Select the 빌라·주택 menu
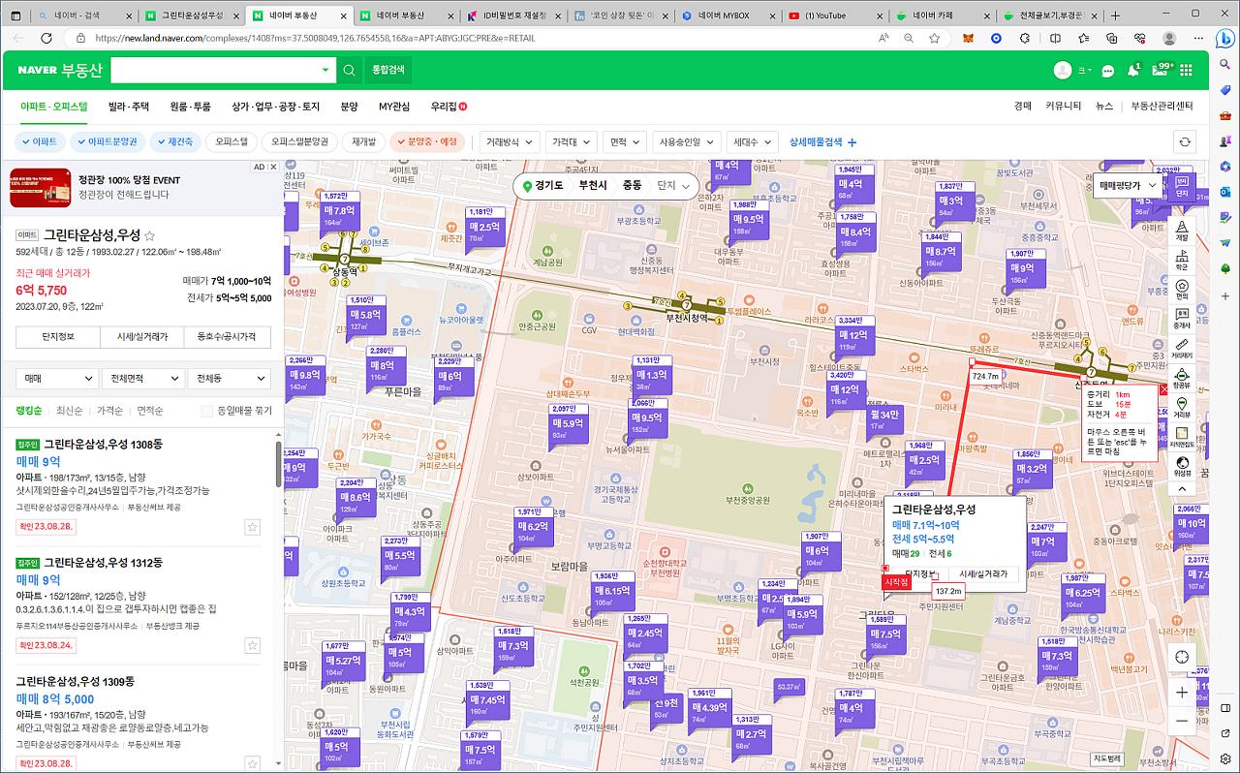 pos(129,107)
